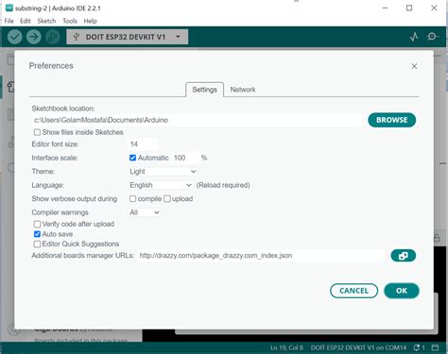Viewport: 448px width, 354px height.
Task: Click the (Reload required) note
Action: pyautogui.click(x=223, y=185)
